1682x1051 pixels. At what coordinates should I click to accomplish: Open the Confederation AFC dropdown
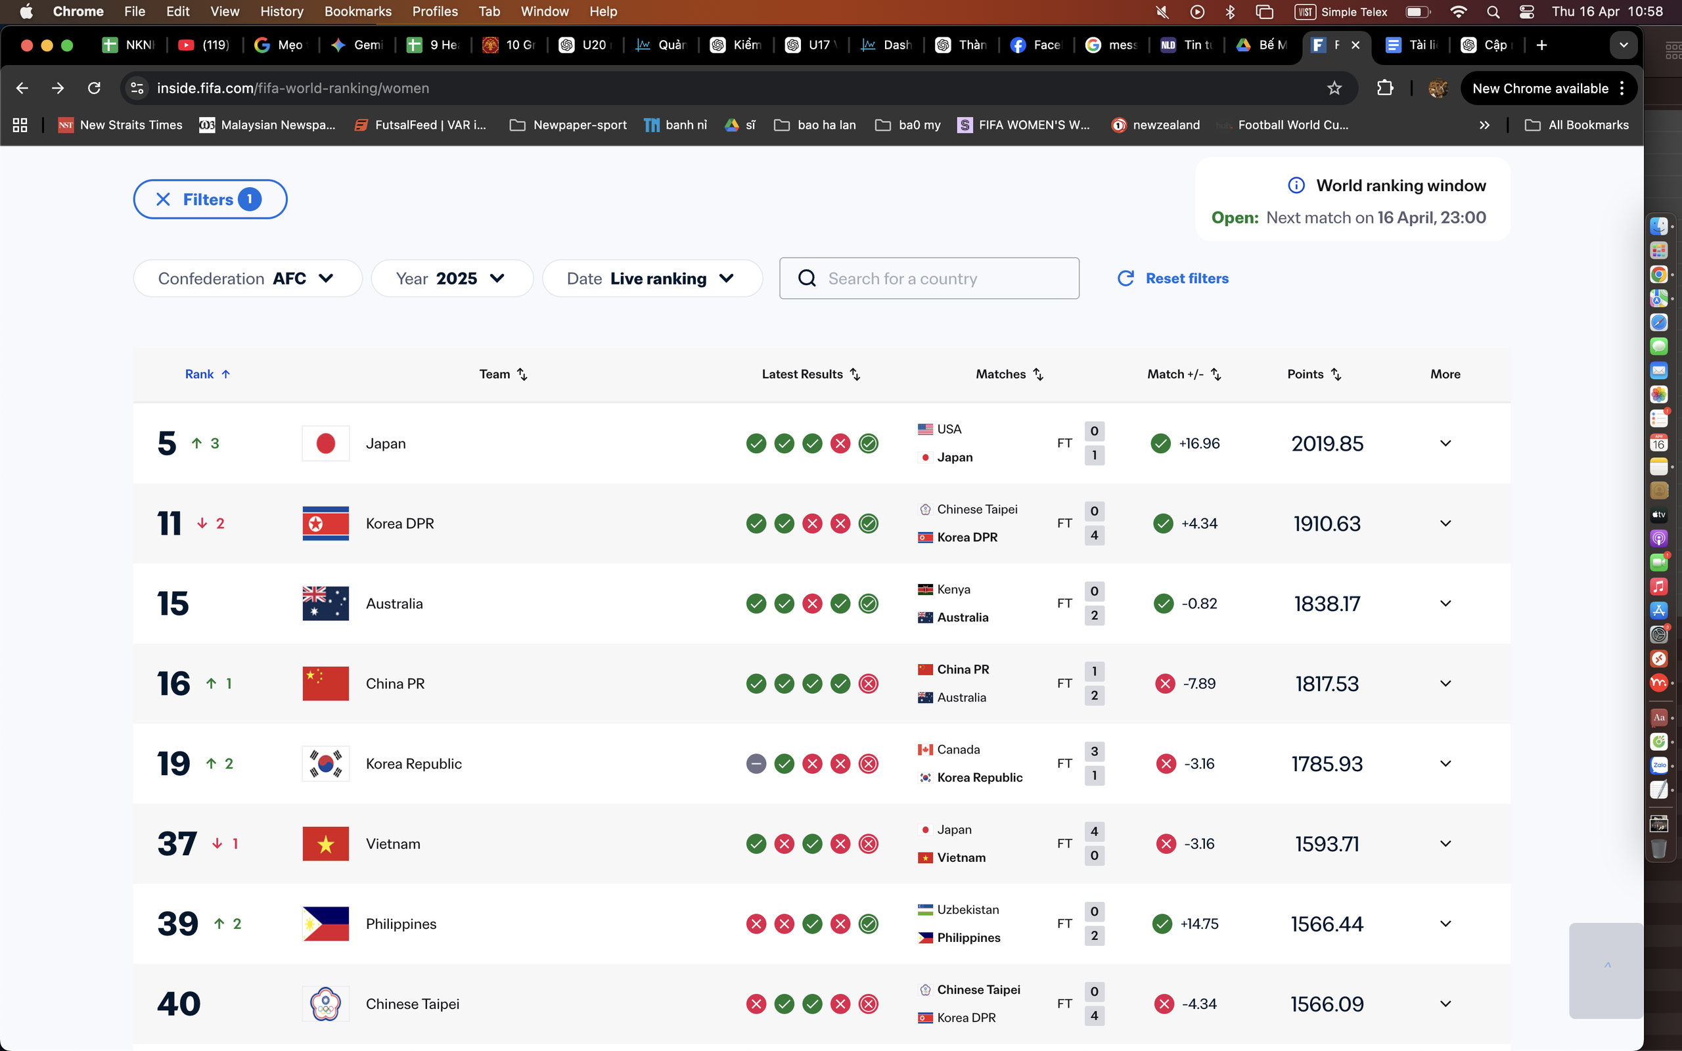(x=247, y=278)
